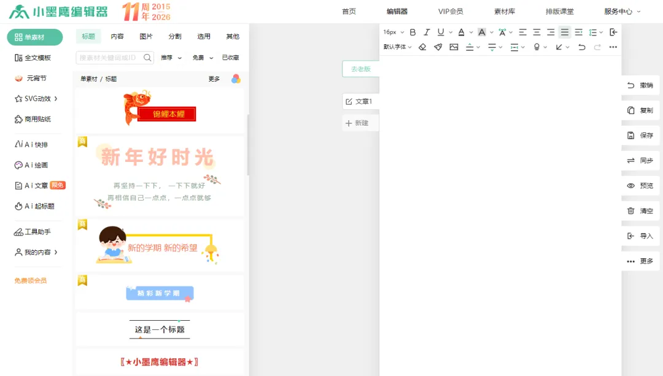Open the 免费 filter dropdown
663x376 pixels.
tap(203, 58)
